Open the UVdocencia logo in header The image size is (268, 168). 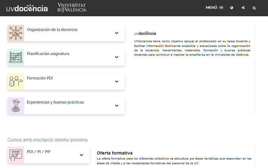pyautogui.click(x=27, y=8)
